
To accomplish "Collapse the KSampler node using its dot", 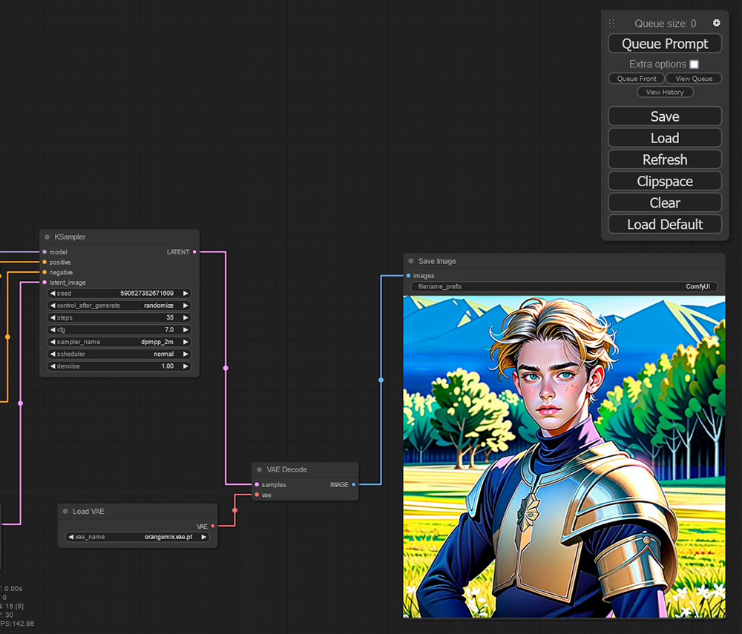I will [x=47, y=237].
